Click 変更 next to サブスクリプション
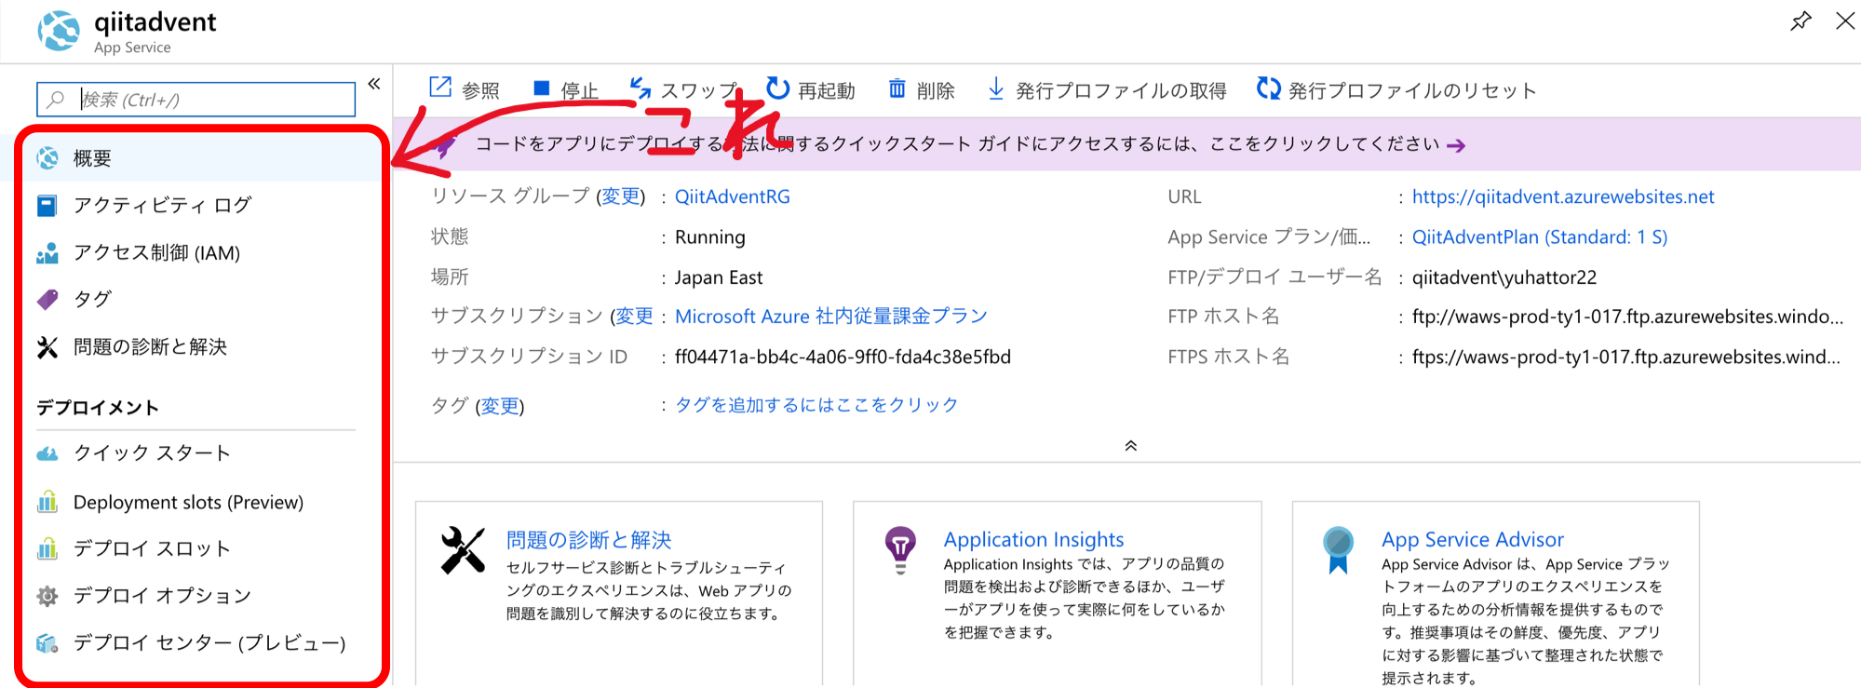 tap(635, 317)
